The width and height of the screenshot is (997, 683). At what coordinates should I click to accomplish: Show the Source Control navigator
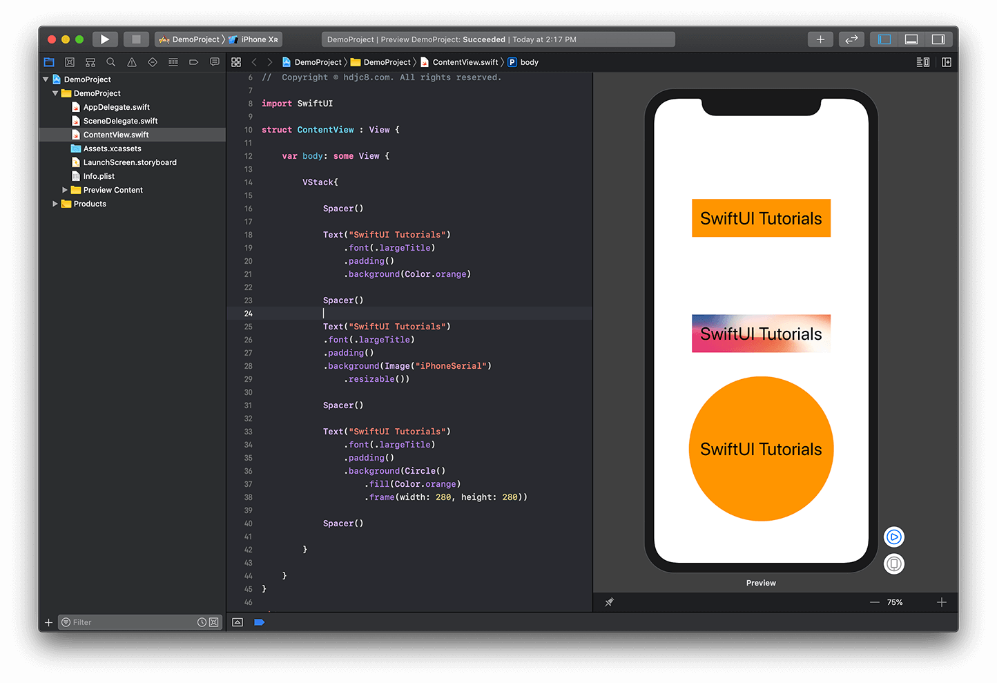coord(70,62)
